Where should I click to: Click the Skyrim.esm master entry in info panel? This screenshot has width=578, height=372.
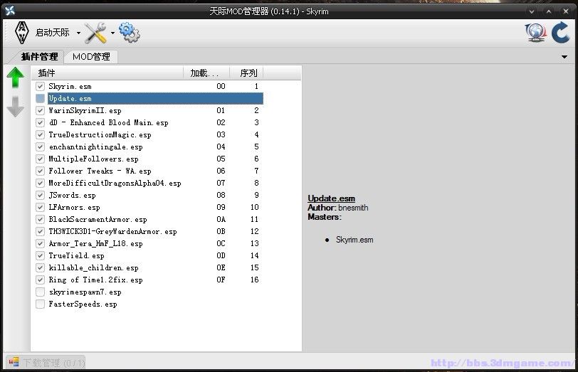tap(354, 240)
